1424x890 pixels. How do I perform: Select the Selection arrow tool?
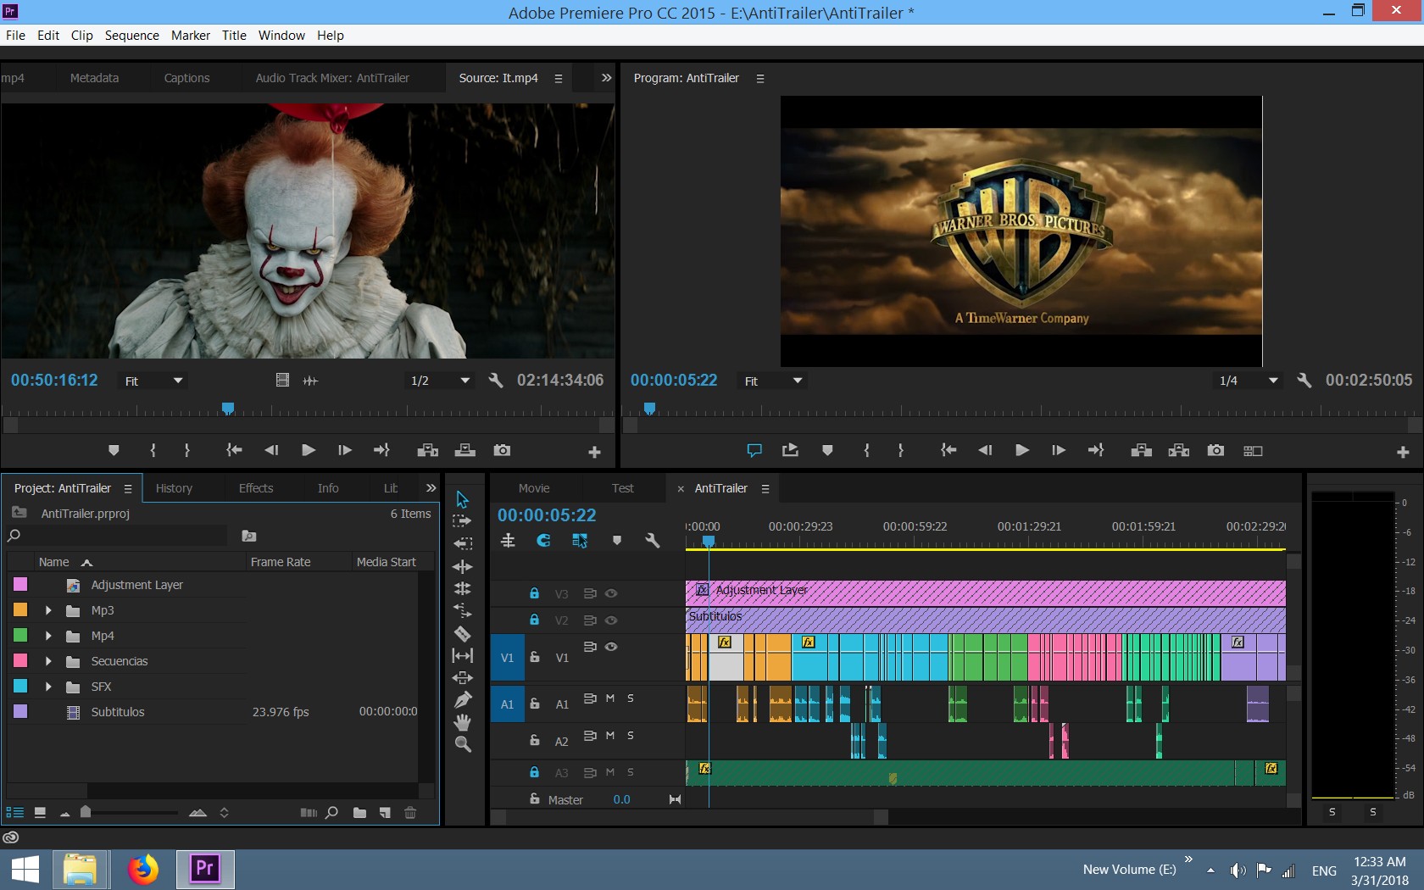462,499
